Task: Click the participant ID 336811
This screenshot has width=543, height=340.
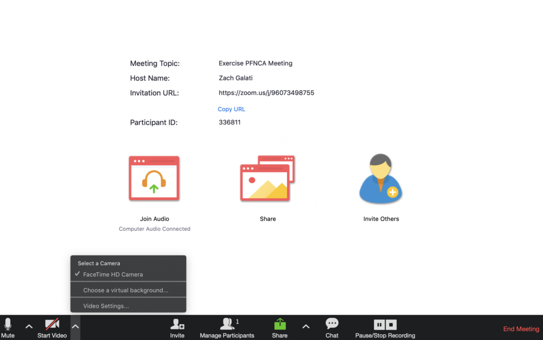Action: (230, 122)
